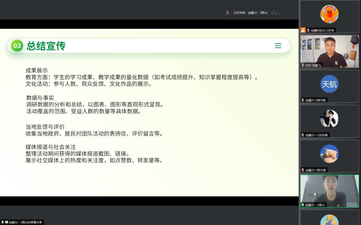
Task: Click the pig avatar of 金融23-1杨文奕
Action: coord(329,154)
